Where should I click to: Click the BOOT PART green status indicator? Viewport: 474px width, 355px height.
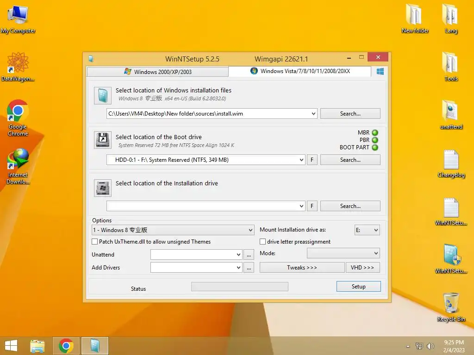tap(375, 147)
